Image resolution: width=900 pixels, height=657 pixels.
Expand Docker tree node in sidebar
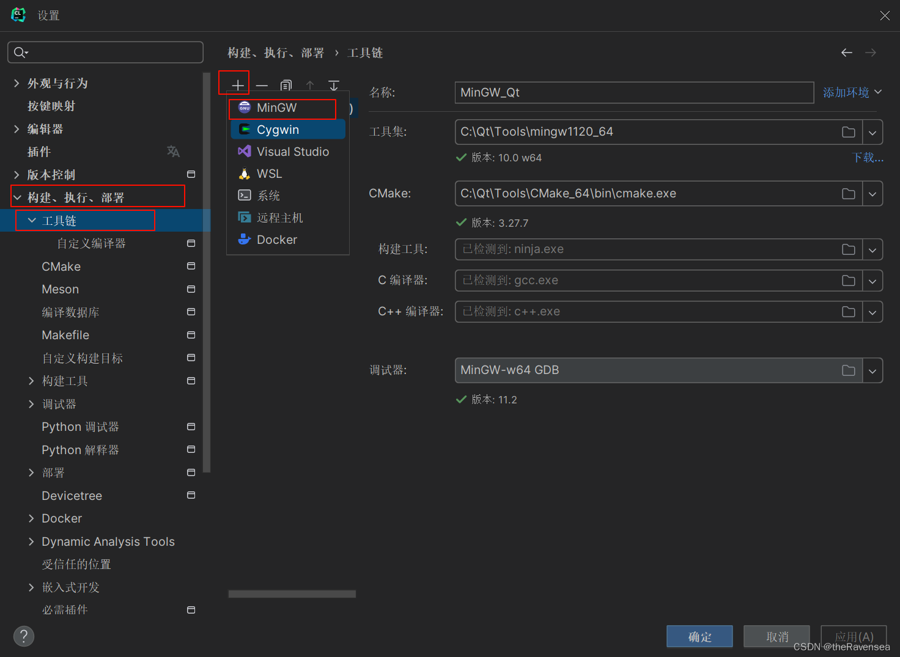coord(31,518)
